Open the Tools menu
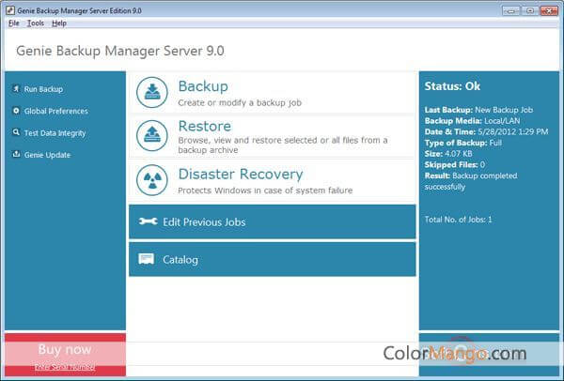Viewport: 564px width, 381px height. [36, 23]
